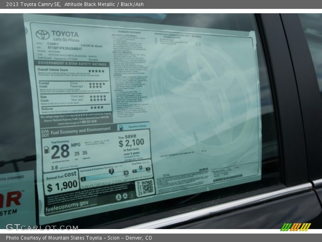Click the Photo Courtesy of Mountain States Toyota caption
This screenshot has height=242, width=322.
79,238
